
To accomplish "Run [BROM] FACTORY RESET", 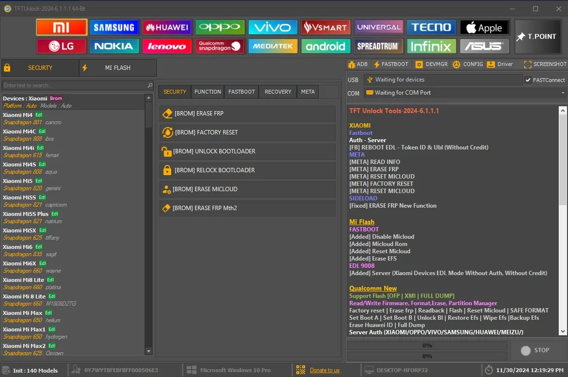I will click(247, 132).
